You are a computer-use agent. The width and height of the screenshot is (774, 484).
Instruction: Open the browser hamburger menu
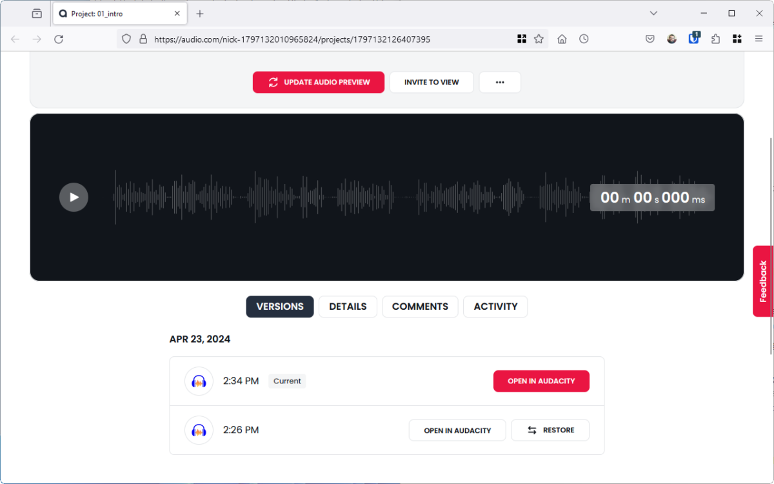pos(759,39)
